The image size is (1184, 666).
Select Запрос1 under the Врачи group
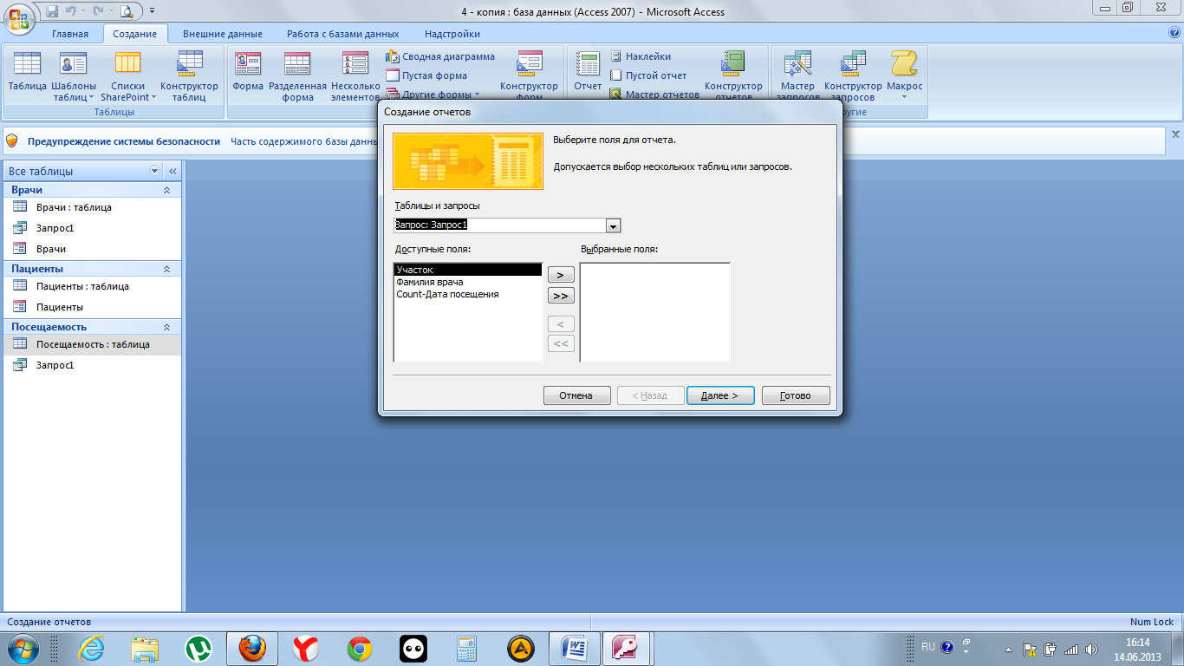tap(93, 228)
